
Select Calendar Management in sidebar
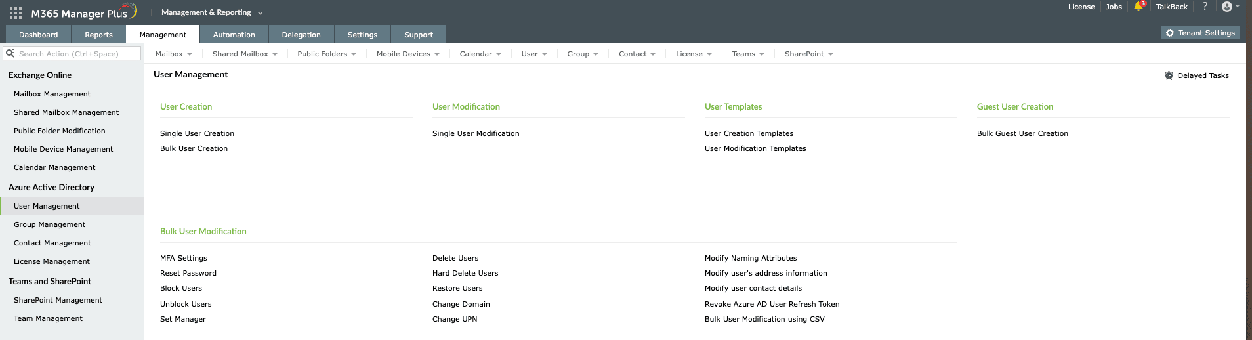coord(54,167)
